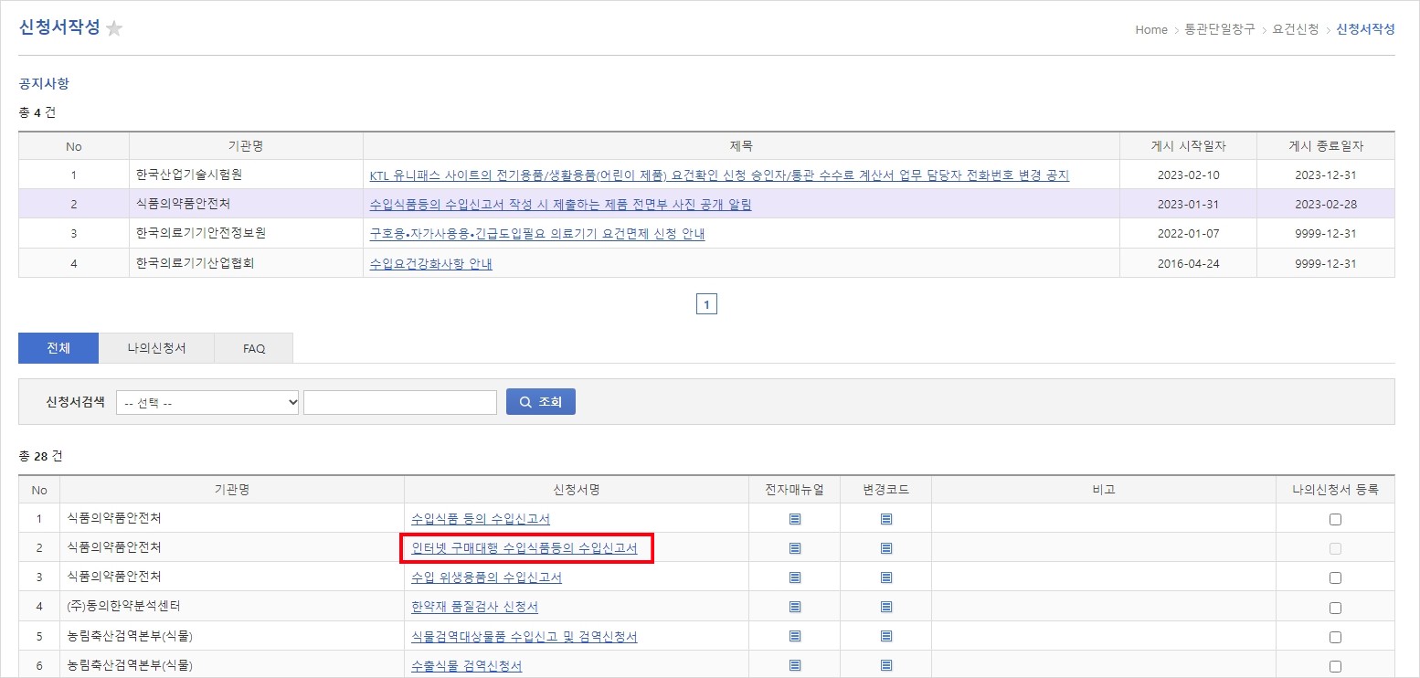The image size is (1420, 678).
Task: Check 나의신청서 등록 for 식물검역대상물품 수입신고 row
Action: pyautogui.click(x=1335, y=637)
